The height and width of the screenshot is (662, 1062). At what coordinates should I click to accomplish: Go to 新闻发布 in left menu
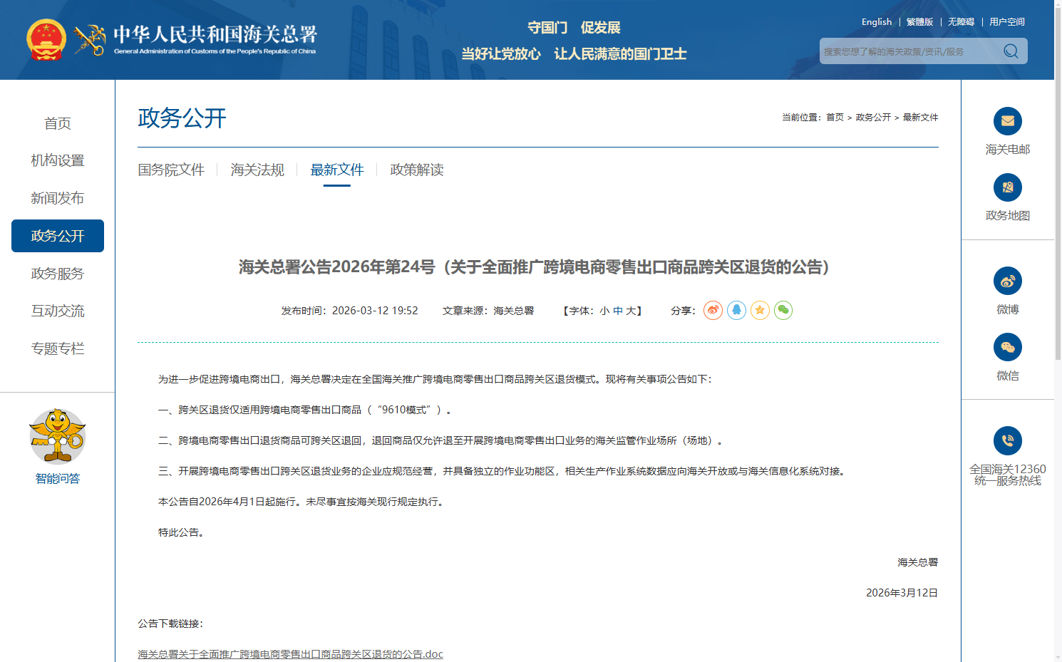point(58,198)
